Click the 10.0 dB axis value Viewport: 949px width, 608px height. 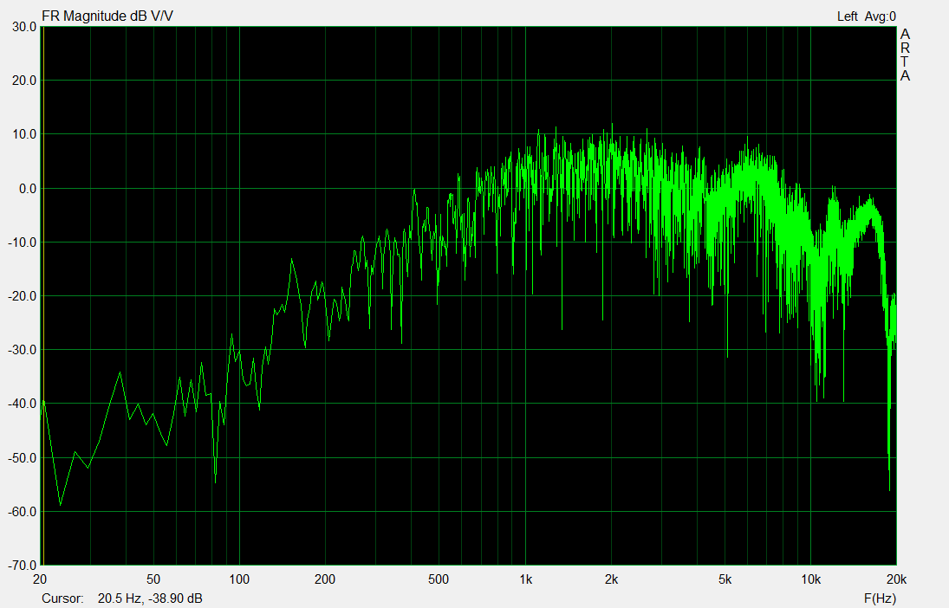(x=24, y=134)
